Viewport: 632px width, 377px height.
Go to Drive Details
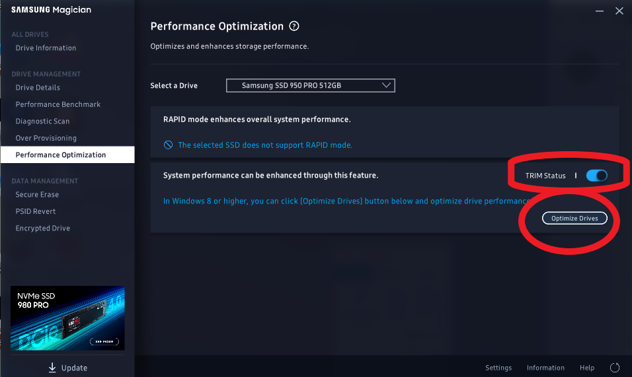[x=38, y=87]
